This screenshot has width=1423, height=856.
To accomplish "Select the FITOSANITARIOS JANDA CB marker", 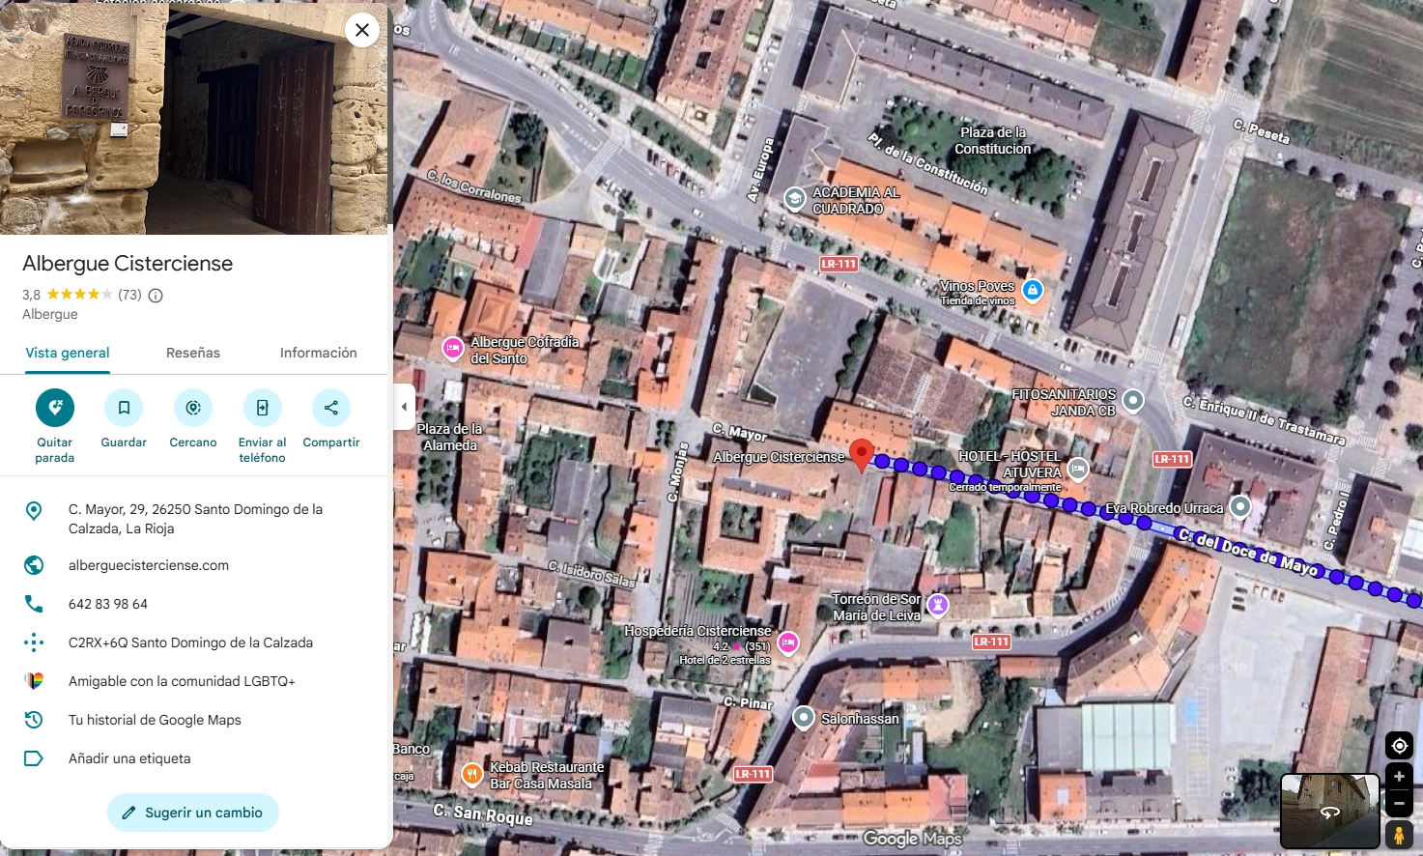I will (x=1133, y=400).
